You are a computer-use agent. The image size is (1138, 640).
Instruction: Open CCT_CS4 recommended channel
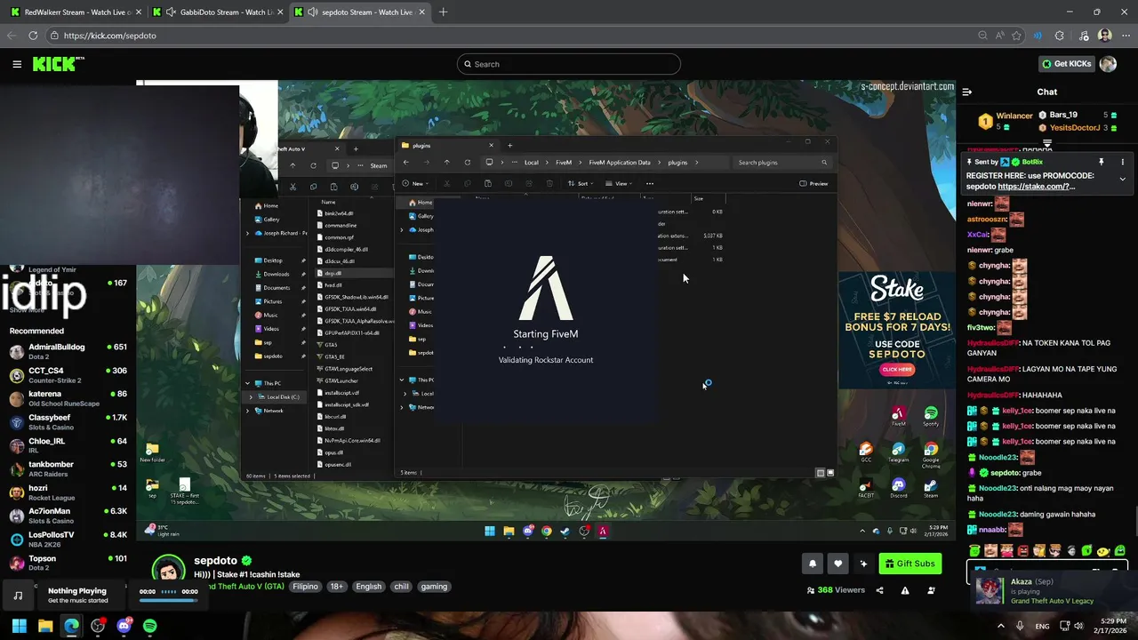click(68, 375)
